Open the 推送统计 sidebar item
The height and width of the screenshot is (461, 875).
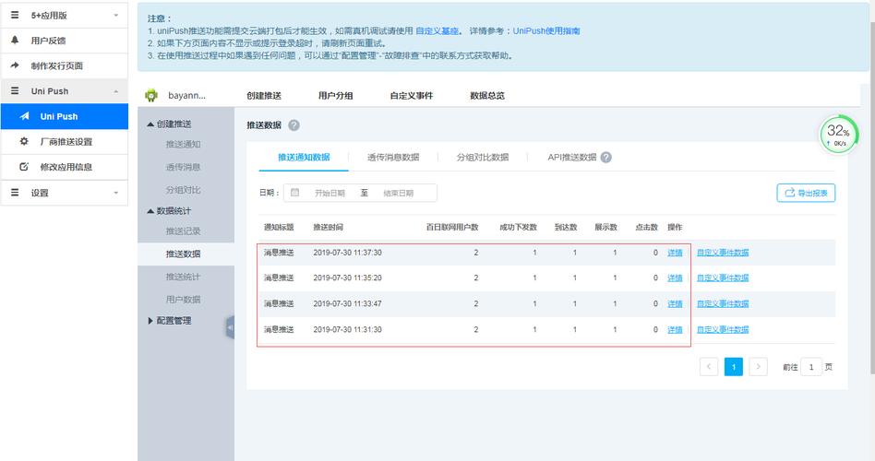(x=183, y=277)
